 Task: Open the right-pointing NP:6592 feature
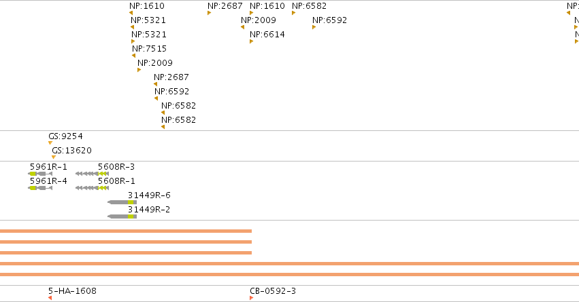click(314, 27)
